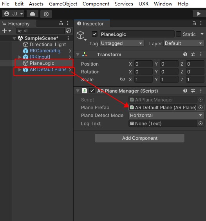
Task: Open the File menu
Action: (5, 4)
